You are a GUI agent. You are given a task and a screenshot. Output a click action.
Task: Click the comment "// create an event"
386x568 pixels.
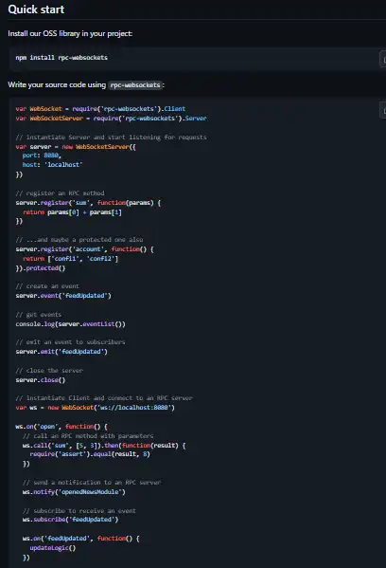[x=47, y=286]
